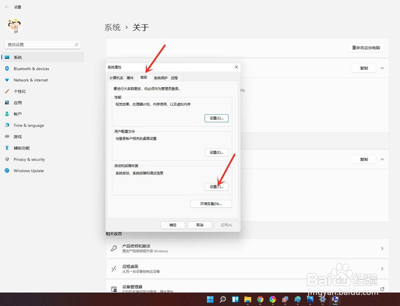Open the 游戏 settings section
400x306 pixels.
[x=19, y=137]
